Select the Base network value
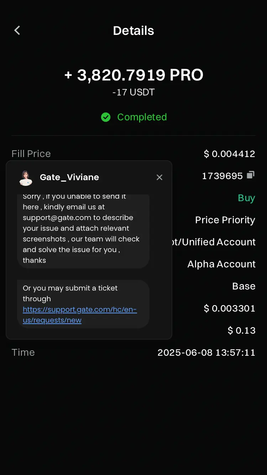The image size is (267, 475). coord(244,286)
